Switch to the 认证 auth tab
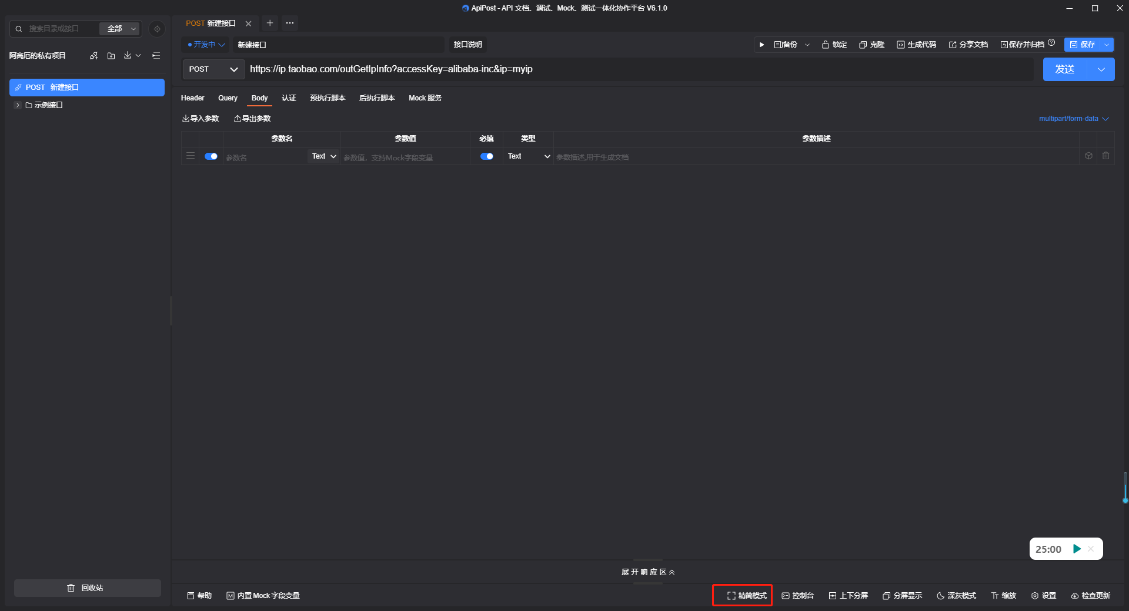Screen dimensions: 1129x611 [289, 98]
